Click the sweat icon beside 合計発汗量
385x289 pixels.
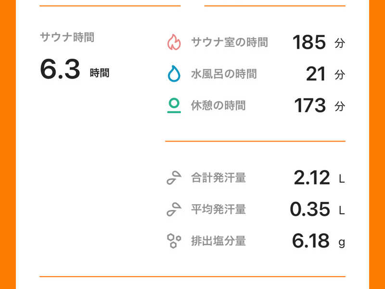174,178
